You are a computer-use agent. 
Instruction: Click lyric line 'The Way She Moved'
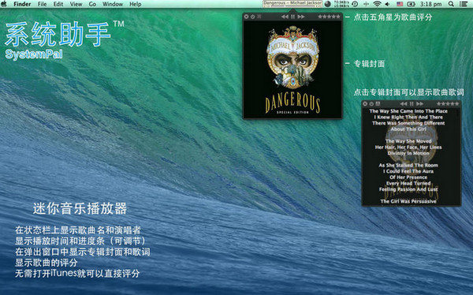pos(408,141)
